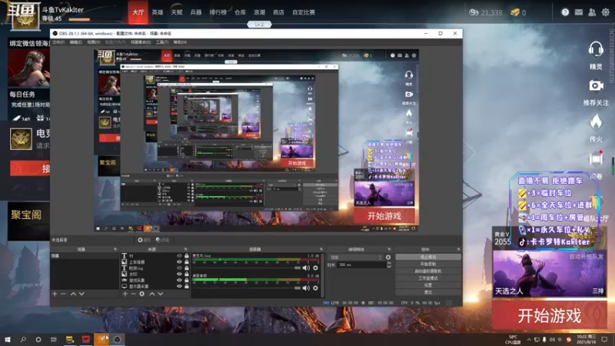615x346 pixels.
Task: Click the 停止推流 stop streaming button
Action: pyautogui.click(x=428, y=258)
